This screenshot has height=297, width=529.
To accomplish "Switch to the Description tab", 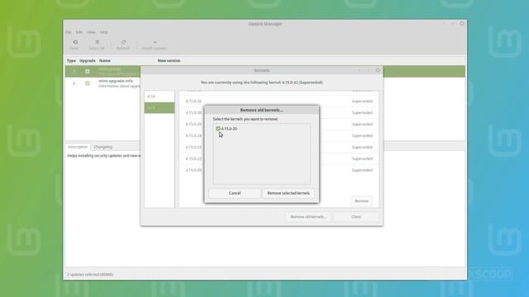I will pyautogui.click(x=78, y=147).
